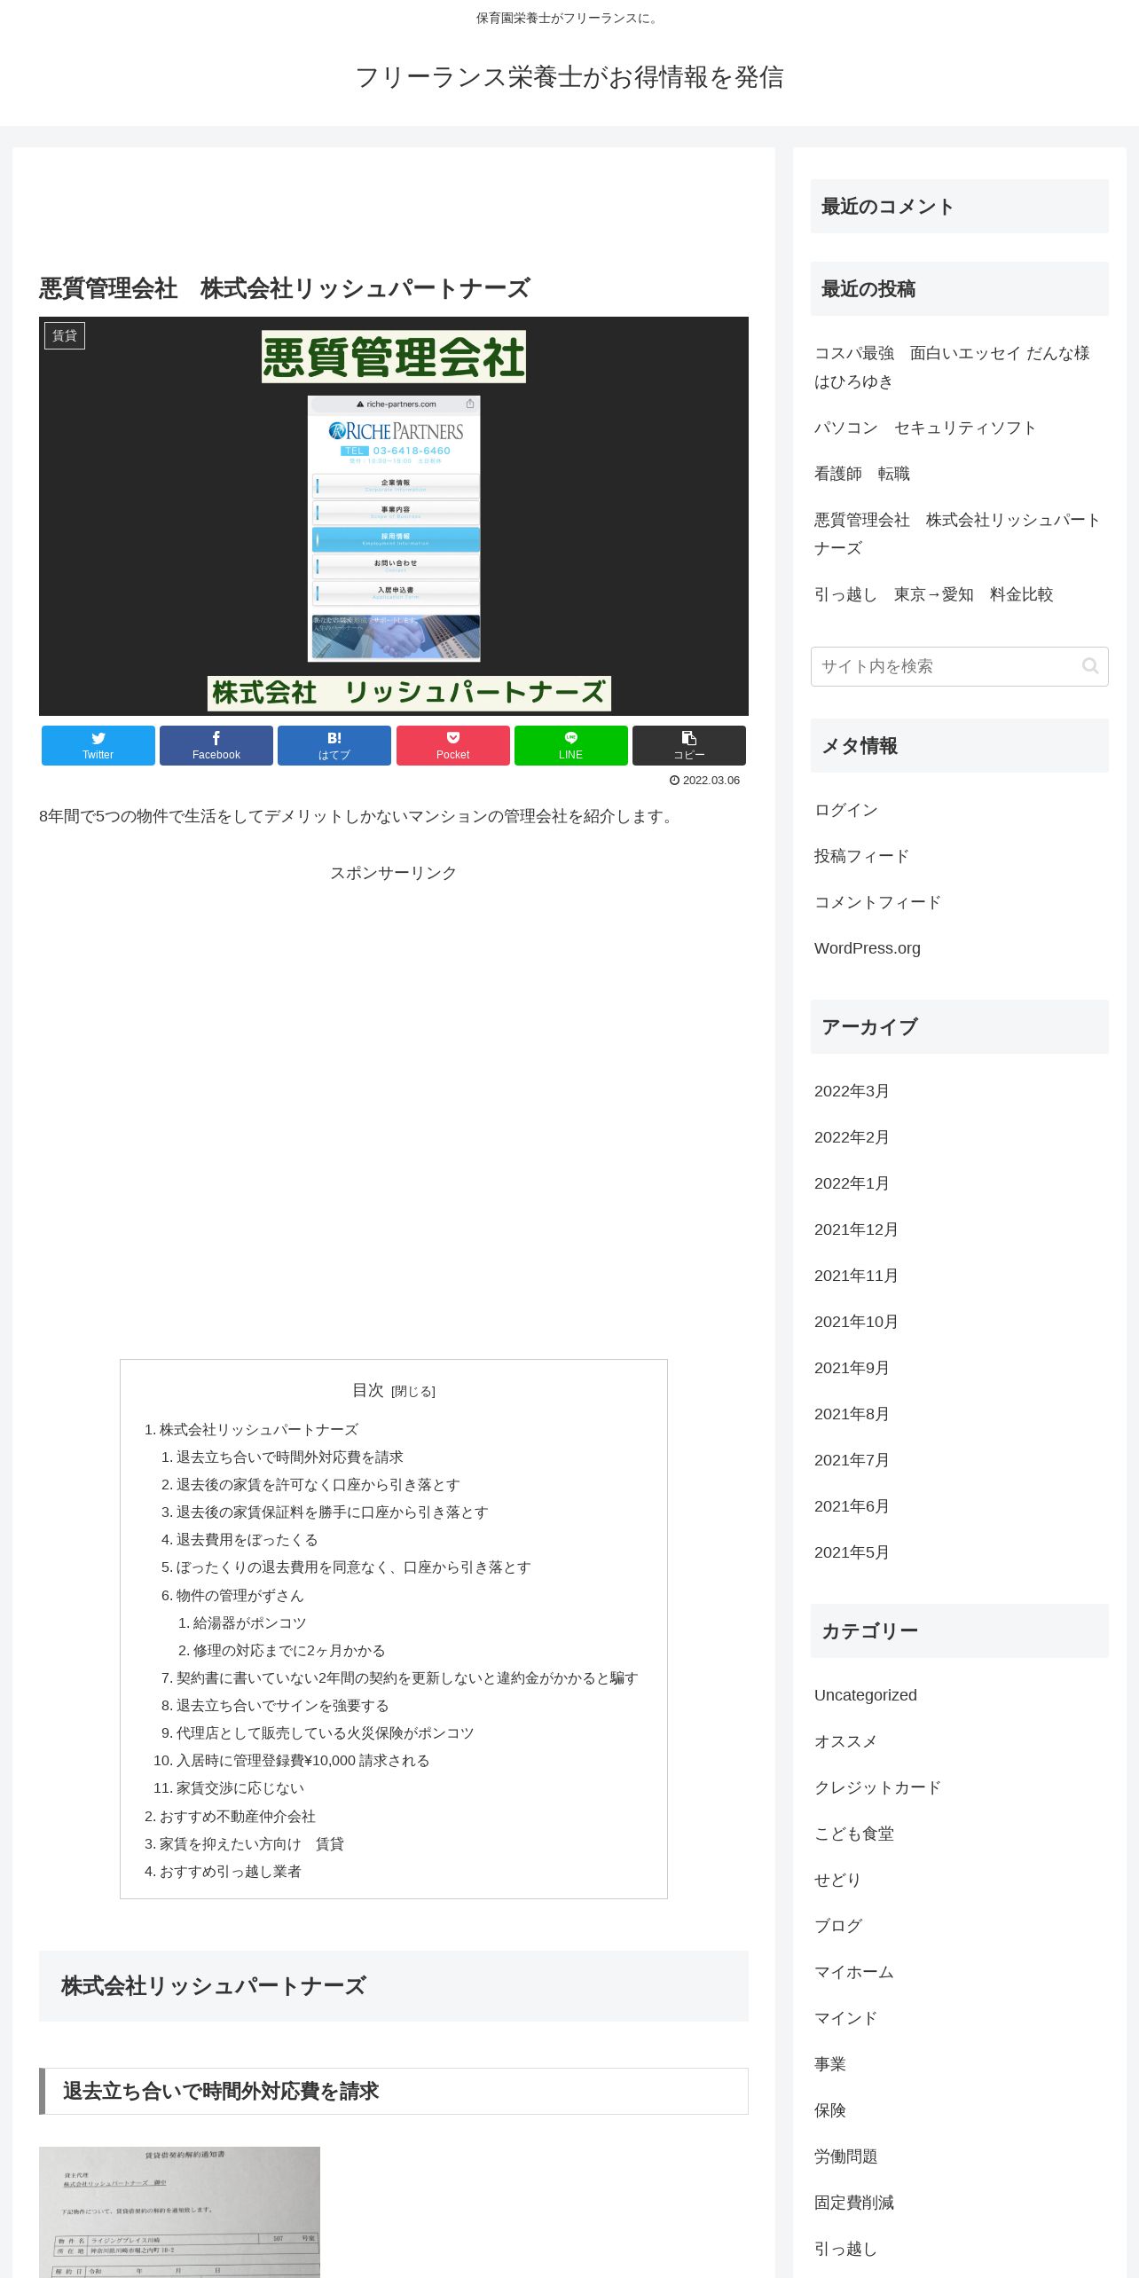Open archive 2021年8月
This screenshot has width=1139, height=2278.
coord(852,1414)
